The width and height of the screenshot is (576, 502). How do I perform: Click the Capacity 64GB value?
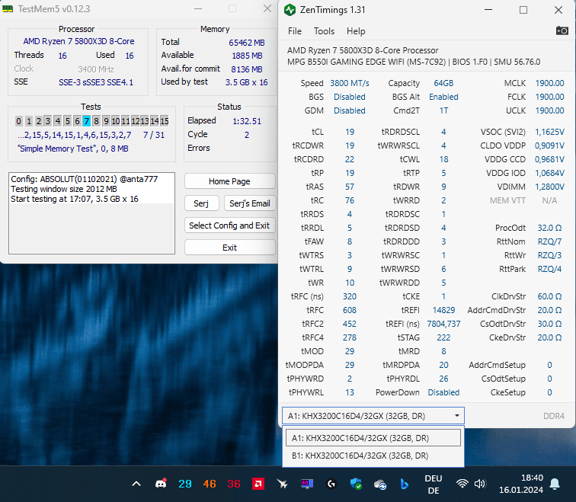point(443,83)
